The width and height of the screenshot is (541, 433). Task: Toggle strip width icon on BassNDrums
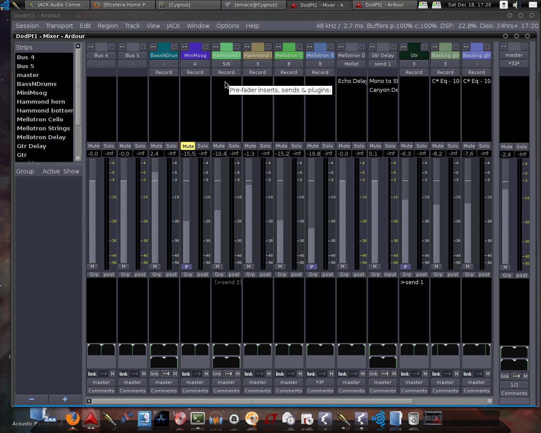[153, 47]
